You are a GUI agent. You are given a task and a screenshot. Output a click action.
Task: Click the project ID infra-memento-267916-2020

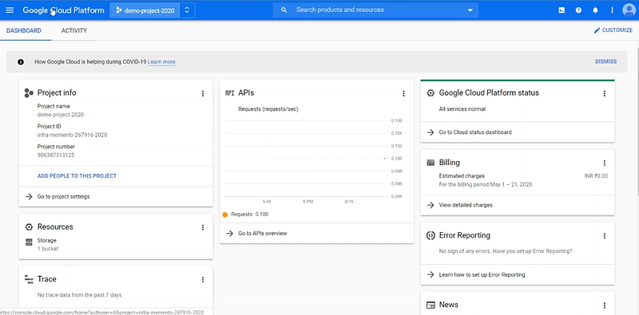click(x=72, y=135)
